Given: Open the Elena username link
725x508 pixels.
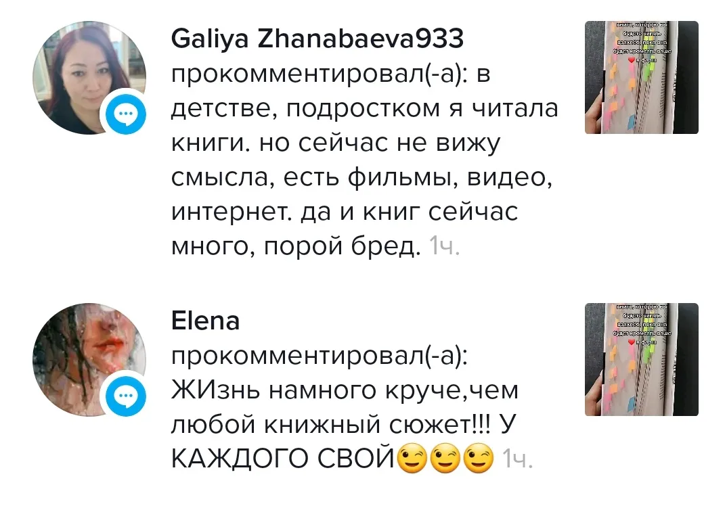Looking at the screenshot, I should coord(205,321).
